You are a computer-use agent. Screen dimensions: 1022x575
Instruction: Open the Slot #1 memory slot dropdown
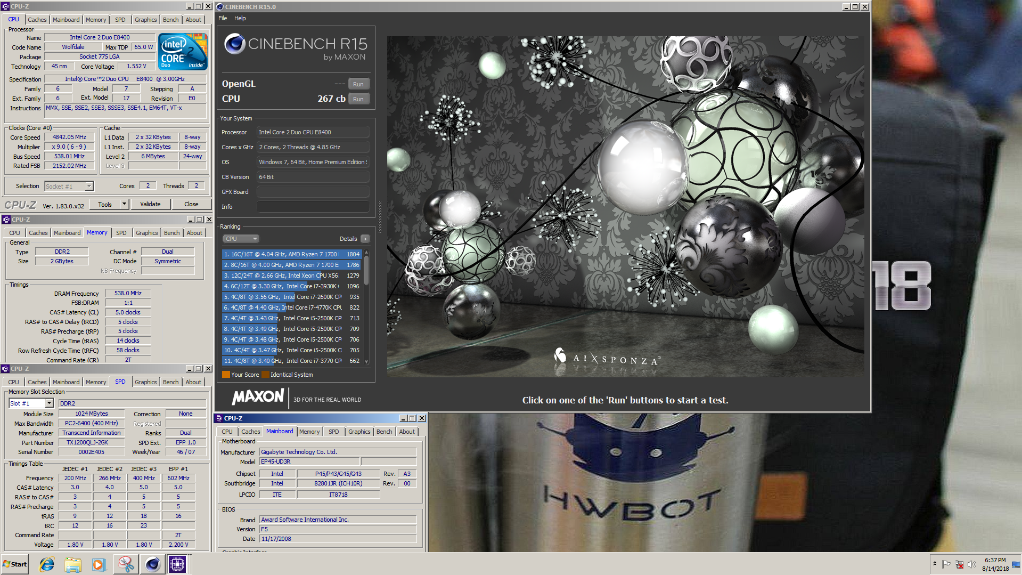pyautogui.click(x=31, y=403)
